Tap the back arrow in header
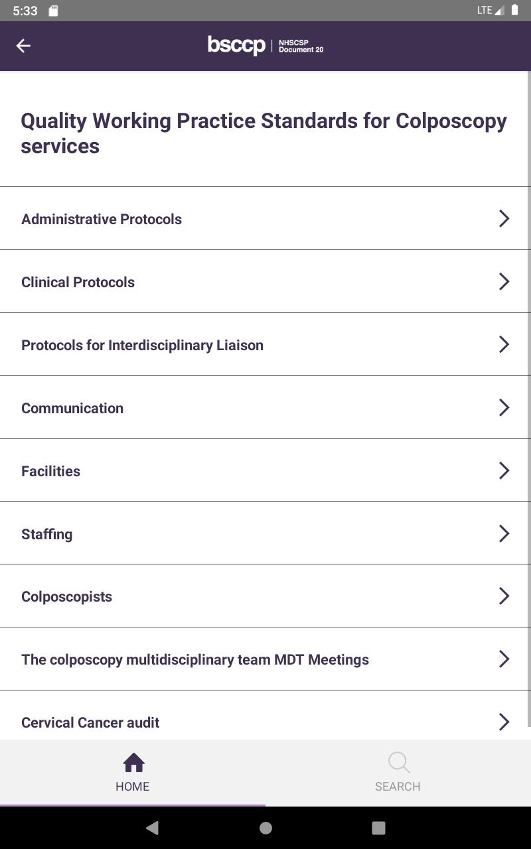531x849 pixels. (23, 46)
